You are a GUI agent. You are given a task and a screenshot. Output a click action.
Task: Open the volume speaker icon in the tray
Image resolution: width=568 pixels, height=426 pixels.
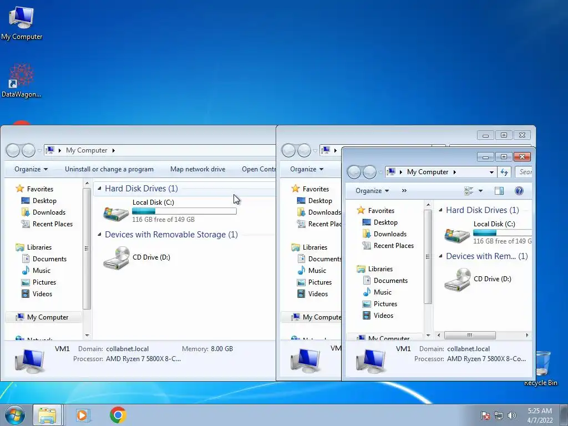click(511, 415)
